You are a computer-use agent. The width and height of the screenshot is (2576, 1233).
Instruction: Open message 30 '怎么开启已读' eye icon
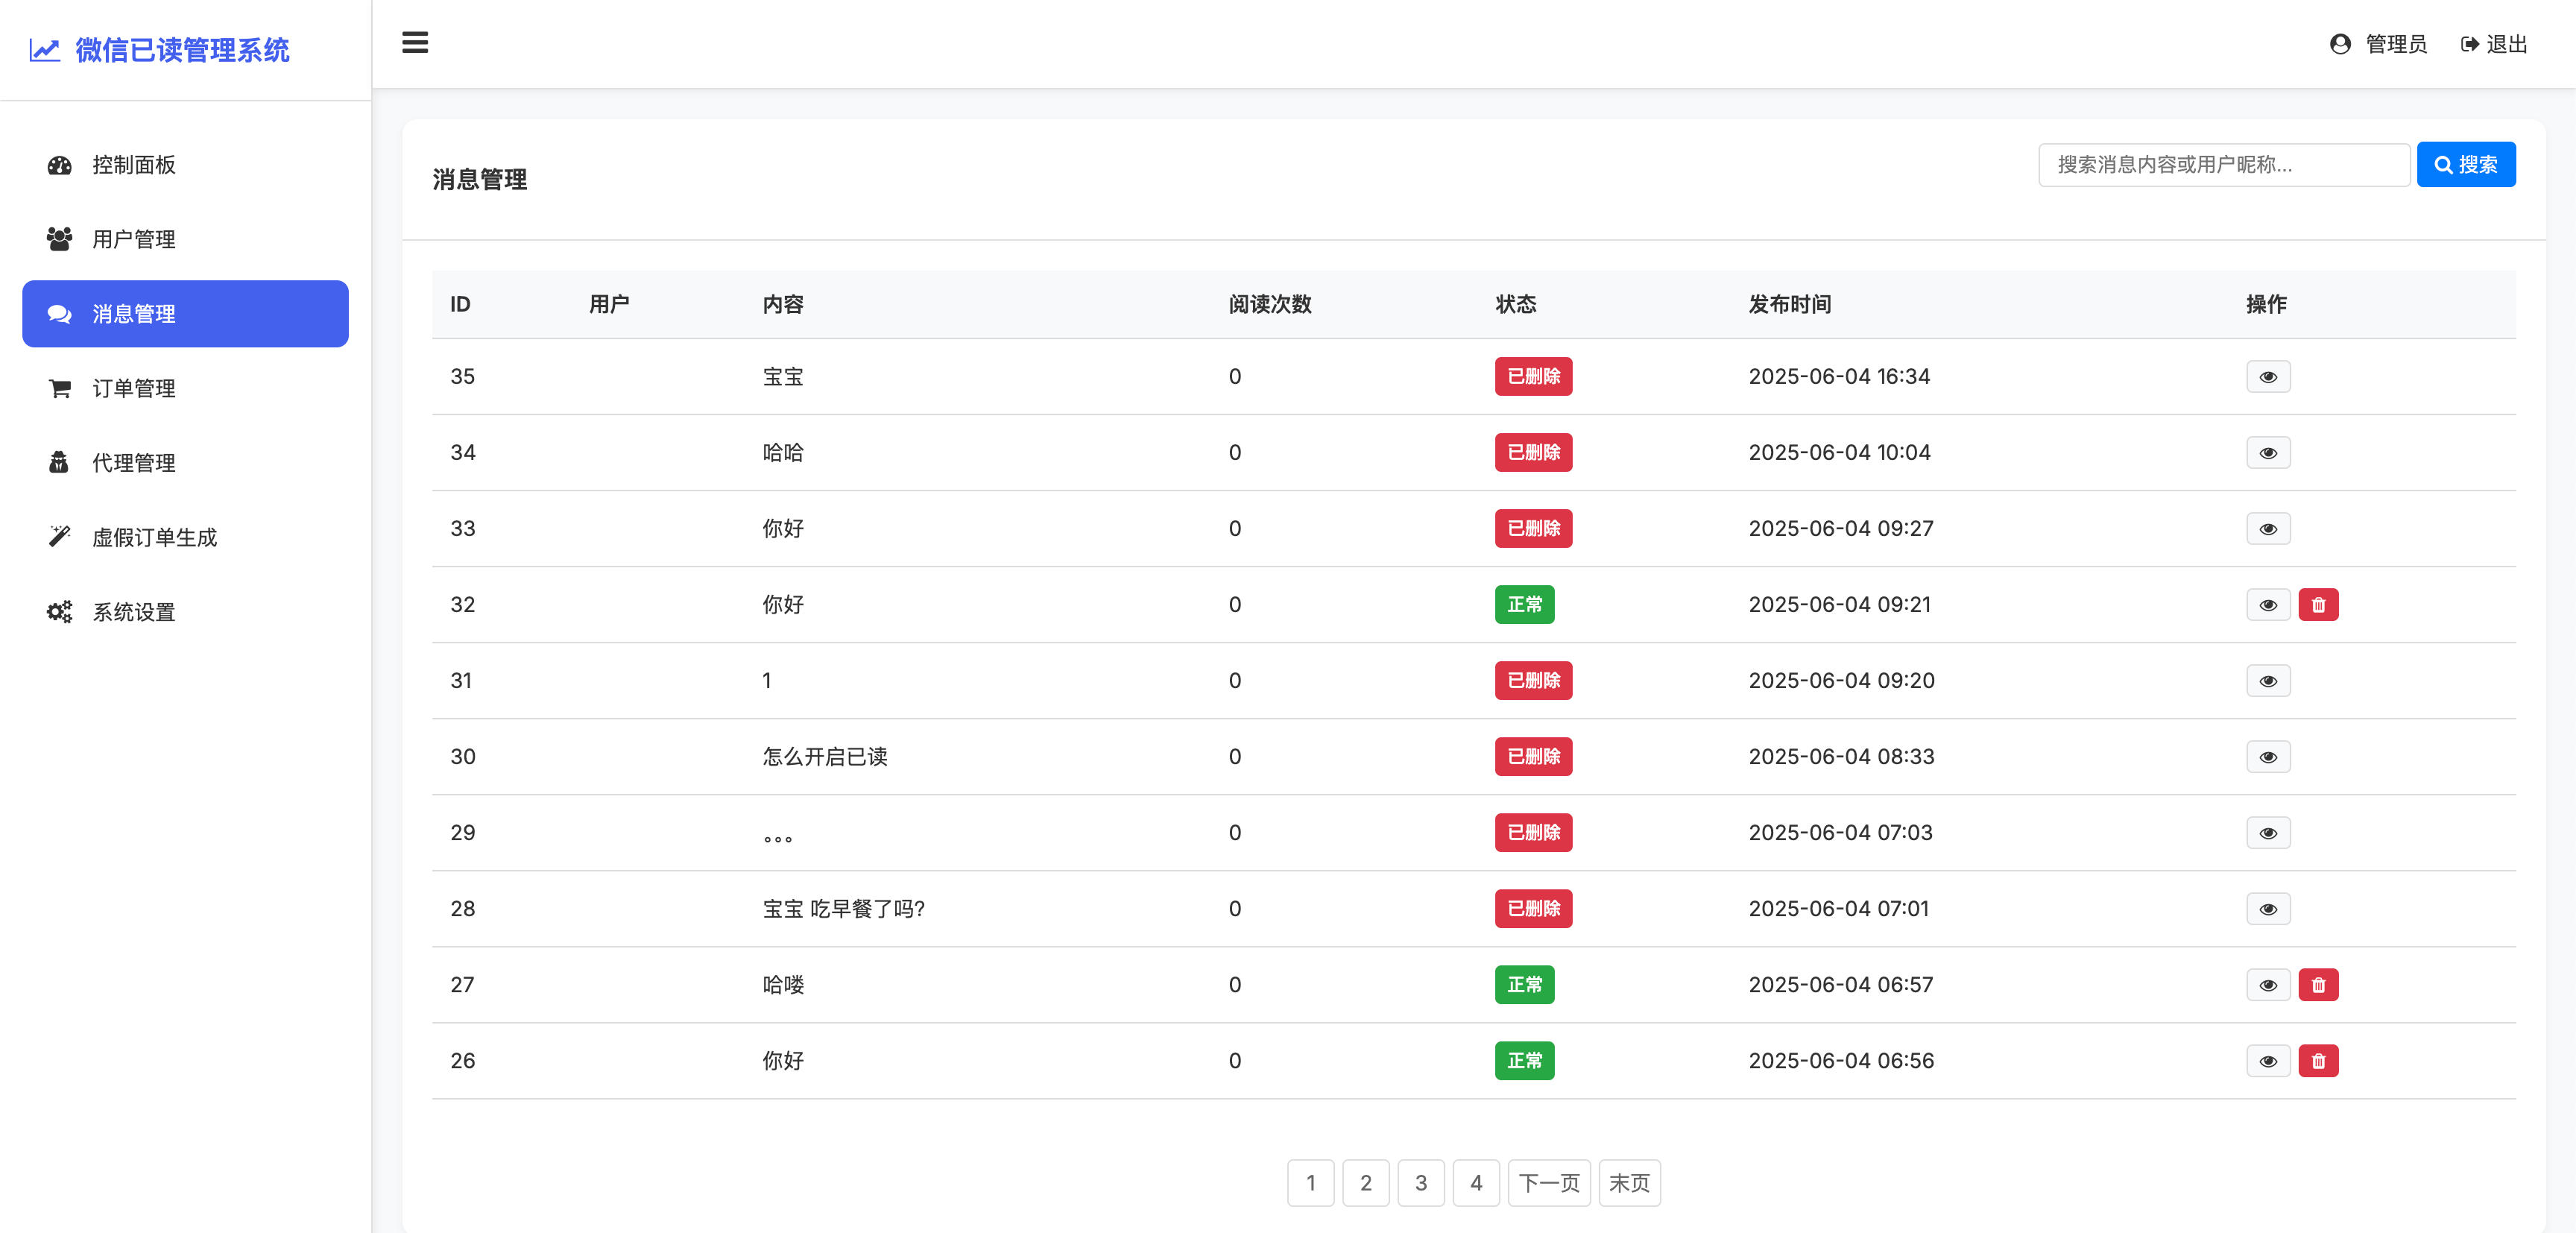click(x=2268, y=757)
